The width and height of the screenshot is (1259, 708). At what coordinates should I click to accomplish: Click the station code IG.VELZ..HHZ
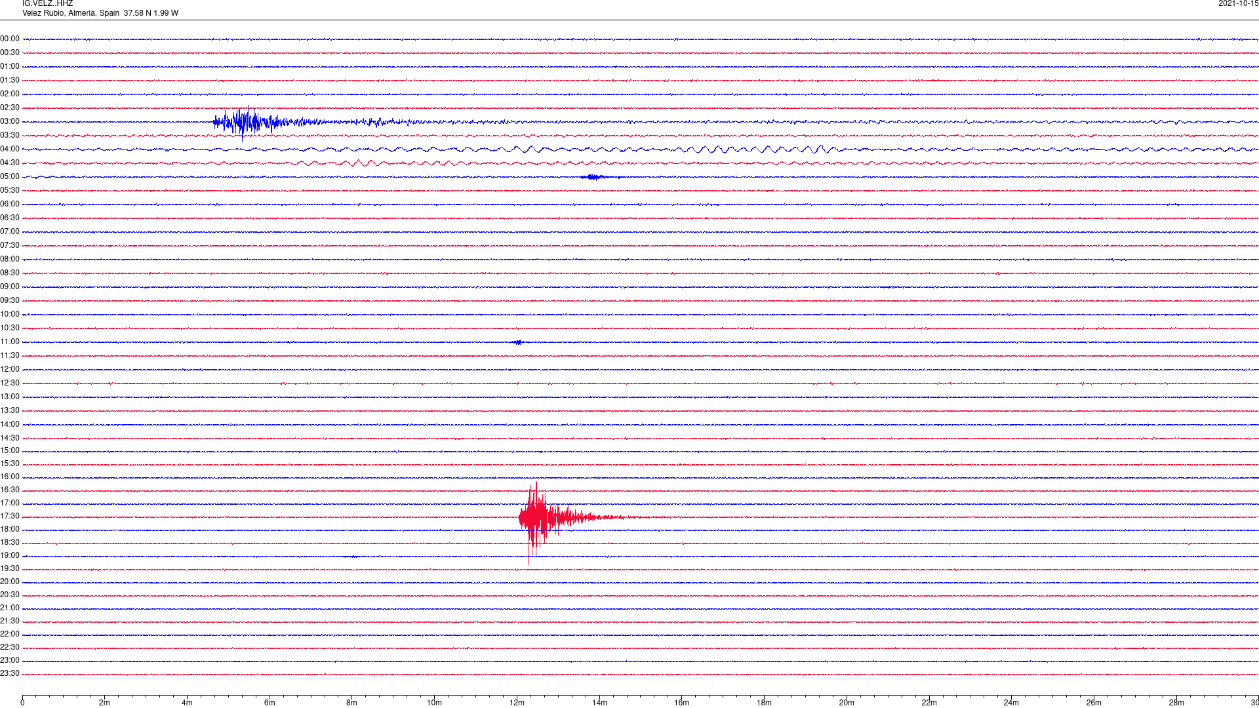(47, 3)
